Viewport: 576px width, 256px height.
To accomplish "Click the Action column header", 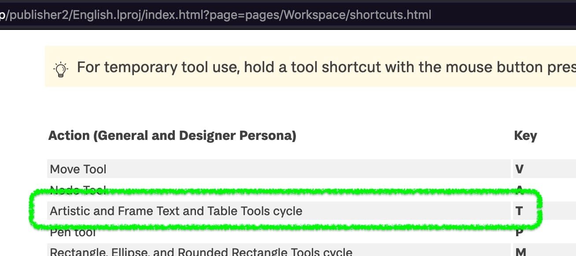I will coord(172,135).
